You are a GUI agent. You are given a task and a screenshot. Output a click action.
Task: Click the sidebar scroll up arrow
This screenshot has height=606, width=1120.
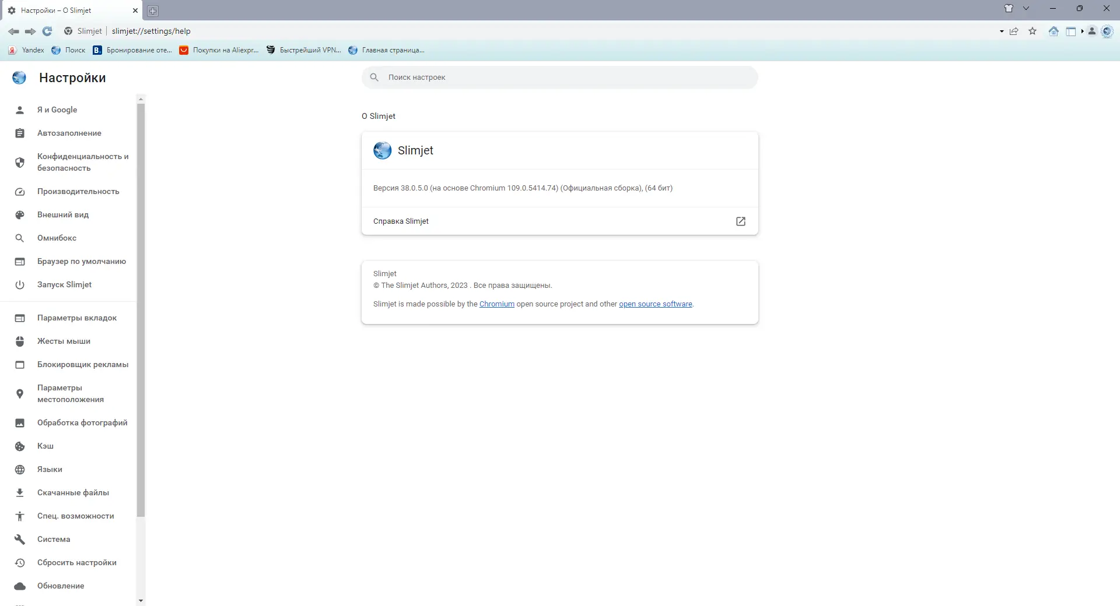[141, 99]
